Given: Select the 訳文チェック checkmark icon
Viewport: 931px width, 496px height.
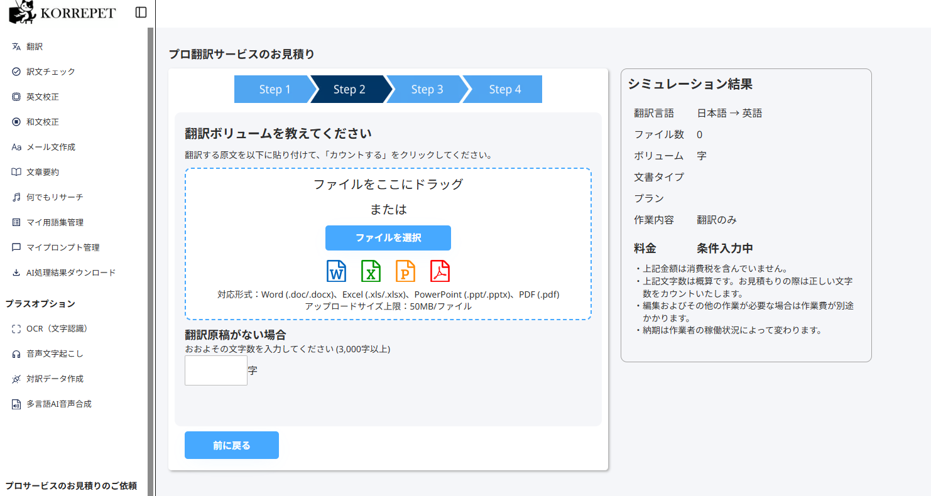Looking at the screenshot, I should [x=16, y=72].
